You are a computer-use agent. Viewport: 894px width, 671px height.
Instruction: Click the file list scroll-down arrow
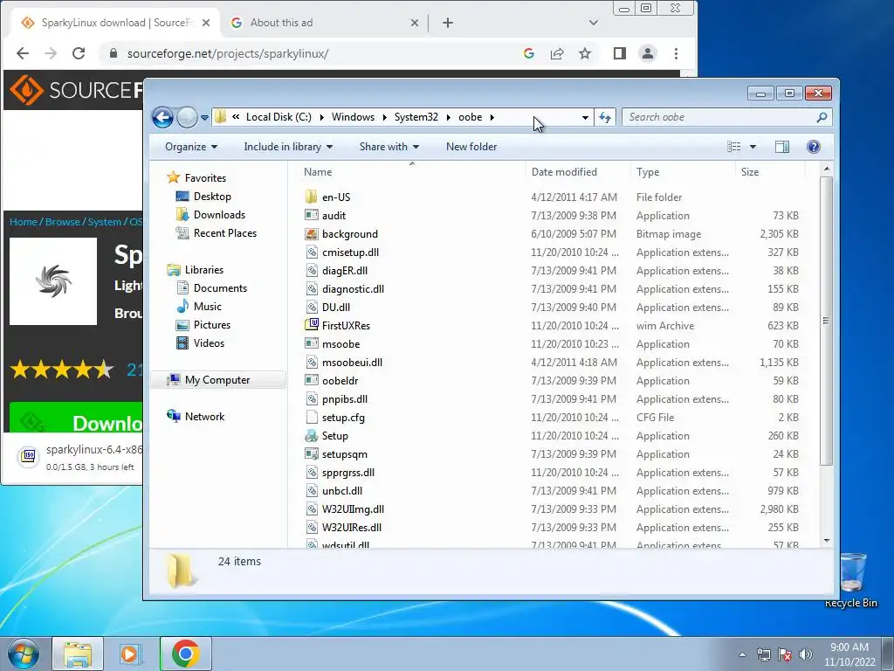tap(827, 540)
